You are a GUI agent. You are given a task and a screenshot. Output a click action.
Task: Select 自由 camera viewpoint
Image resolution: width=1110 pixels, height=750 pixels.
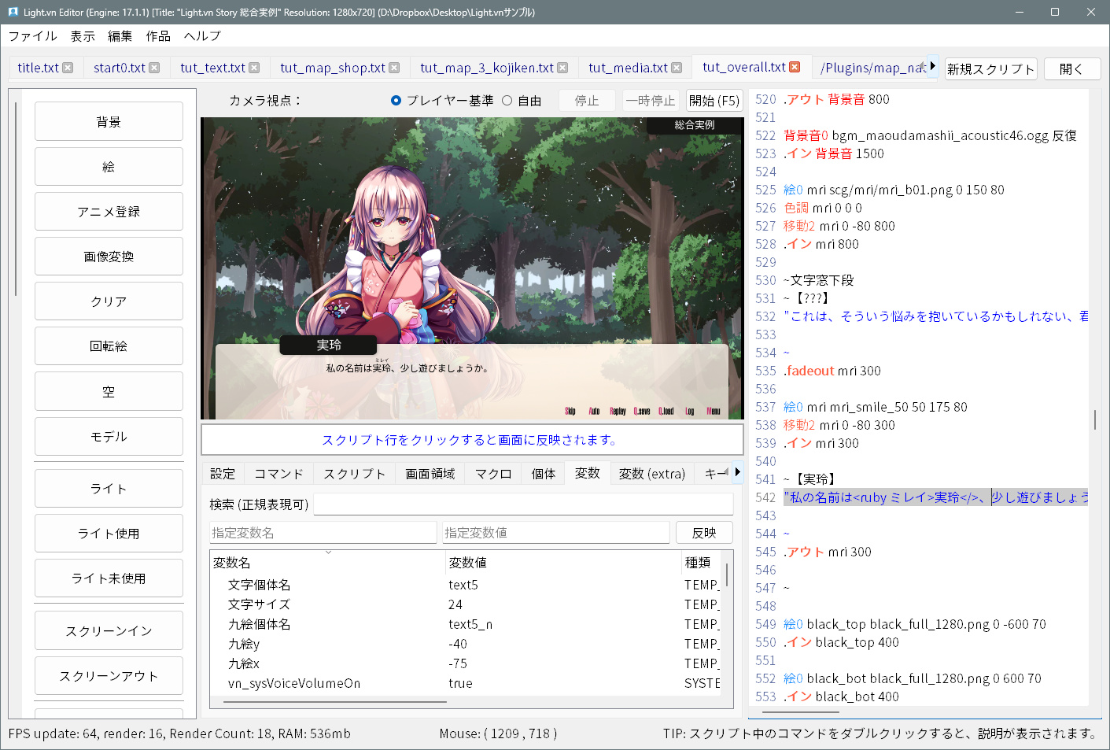tap(522, 101)
